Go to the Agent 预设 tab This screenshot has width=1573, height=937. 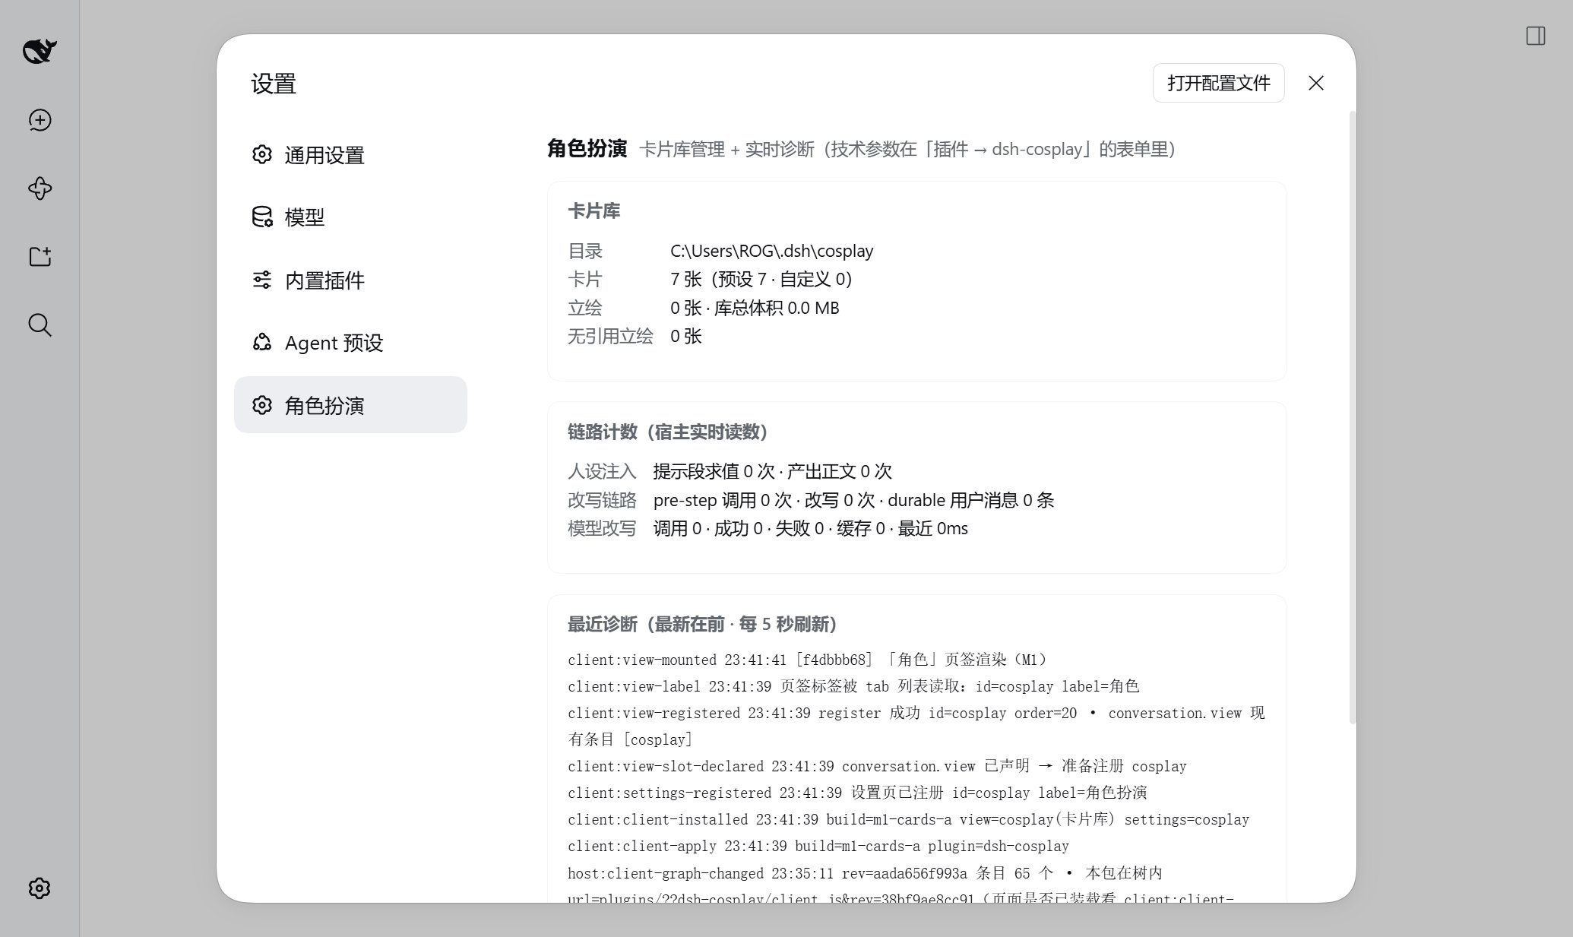pos(350,343)
